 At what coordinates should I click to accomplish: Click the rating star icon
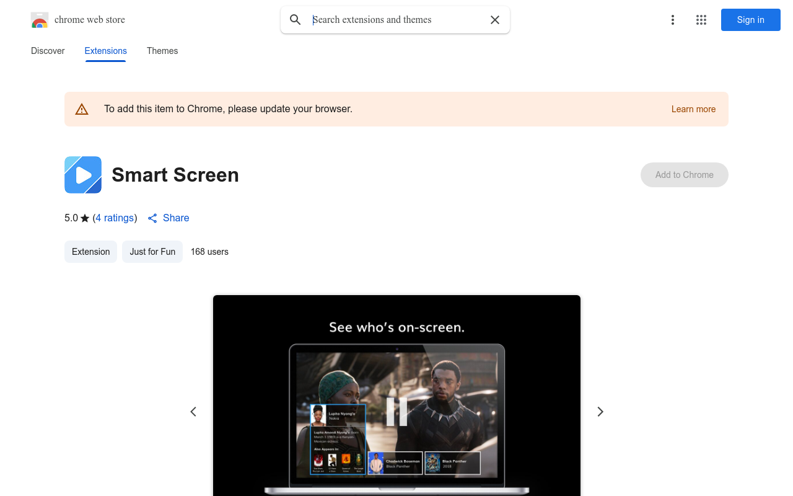[85, 218]
